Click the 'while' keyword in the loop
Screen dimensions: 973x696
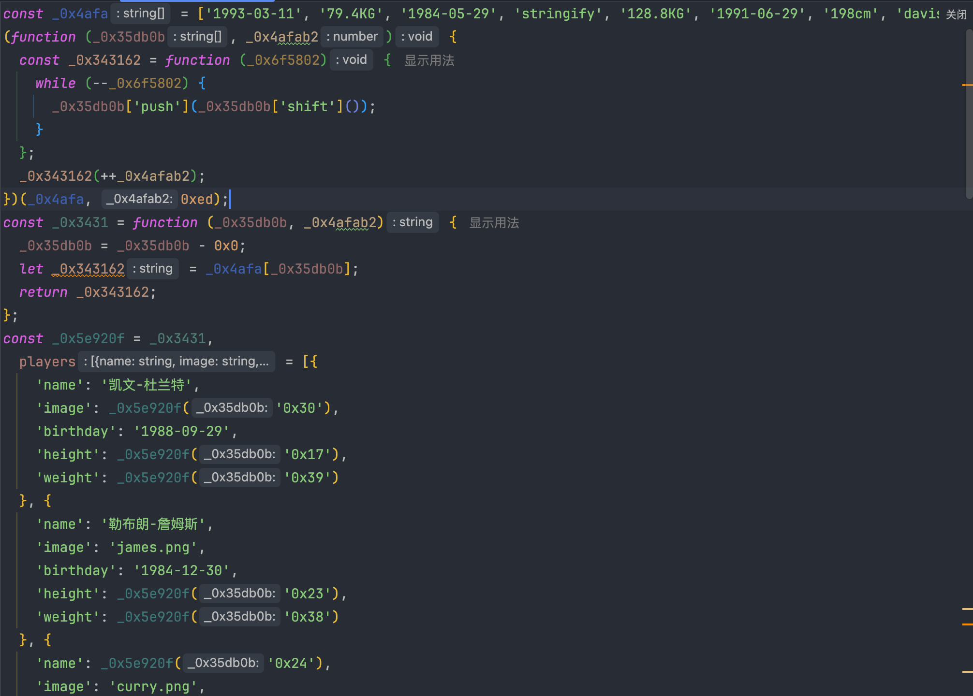coord(56,84)
